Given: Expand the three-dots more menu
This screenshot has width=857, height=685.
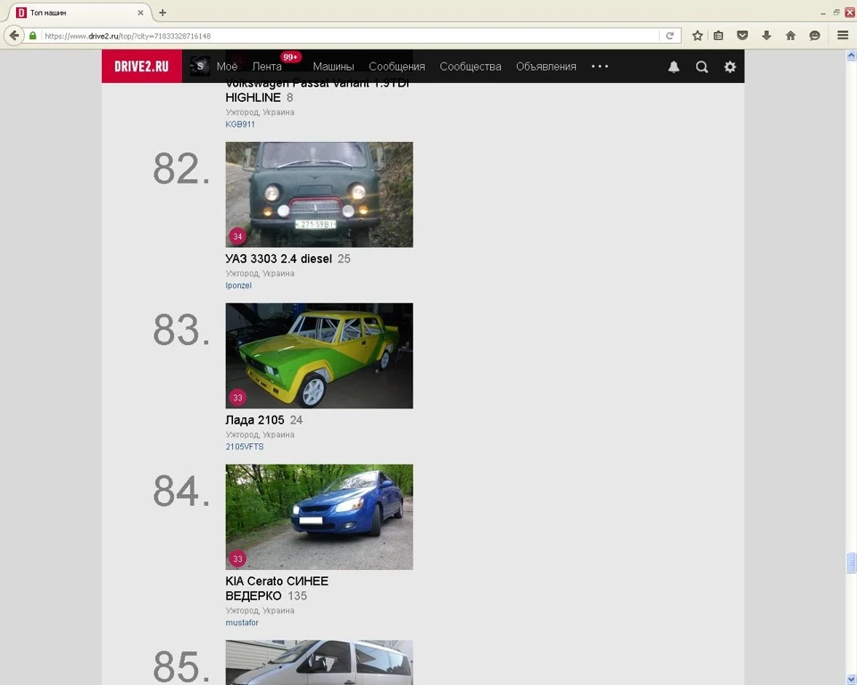Looking at the screenshot, I should [600, 66].
